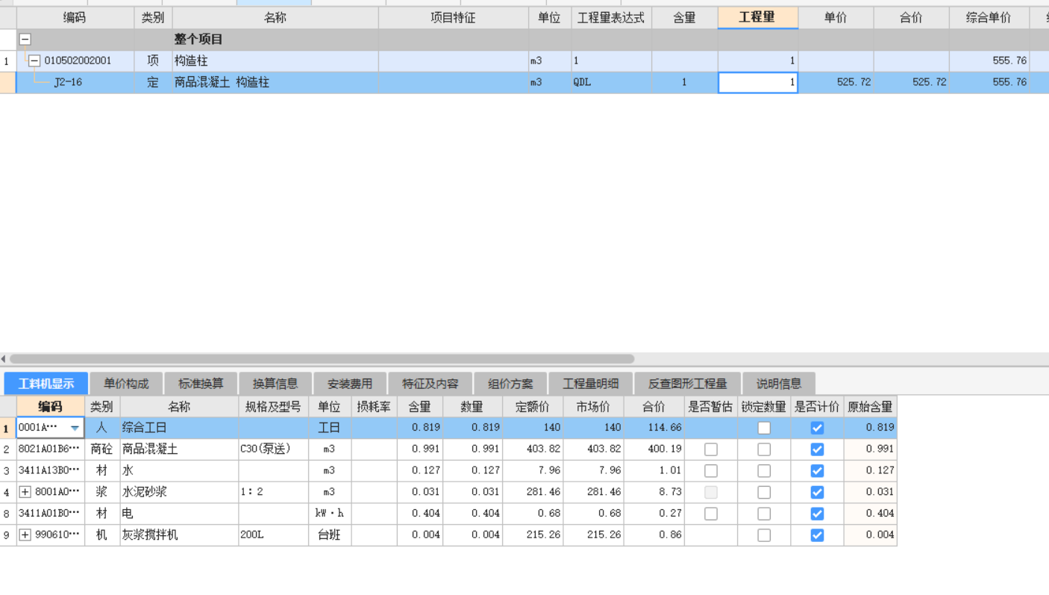Collapse item 010502002001 tree node
1049x595 pixels.
34,60
